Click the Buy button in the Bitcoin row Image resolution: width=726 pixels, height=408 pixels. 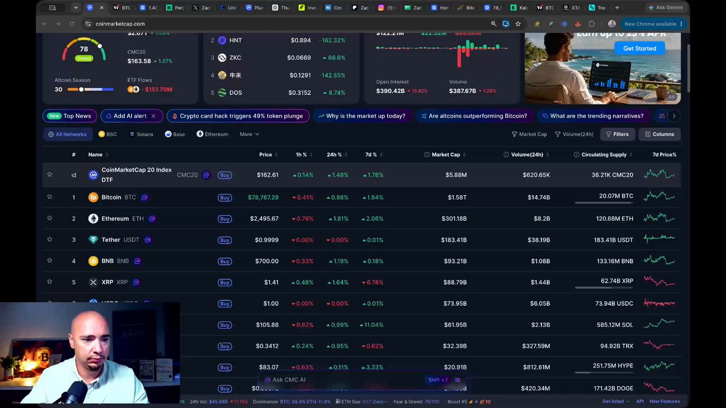click(x=224, y=198)
